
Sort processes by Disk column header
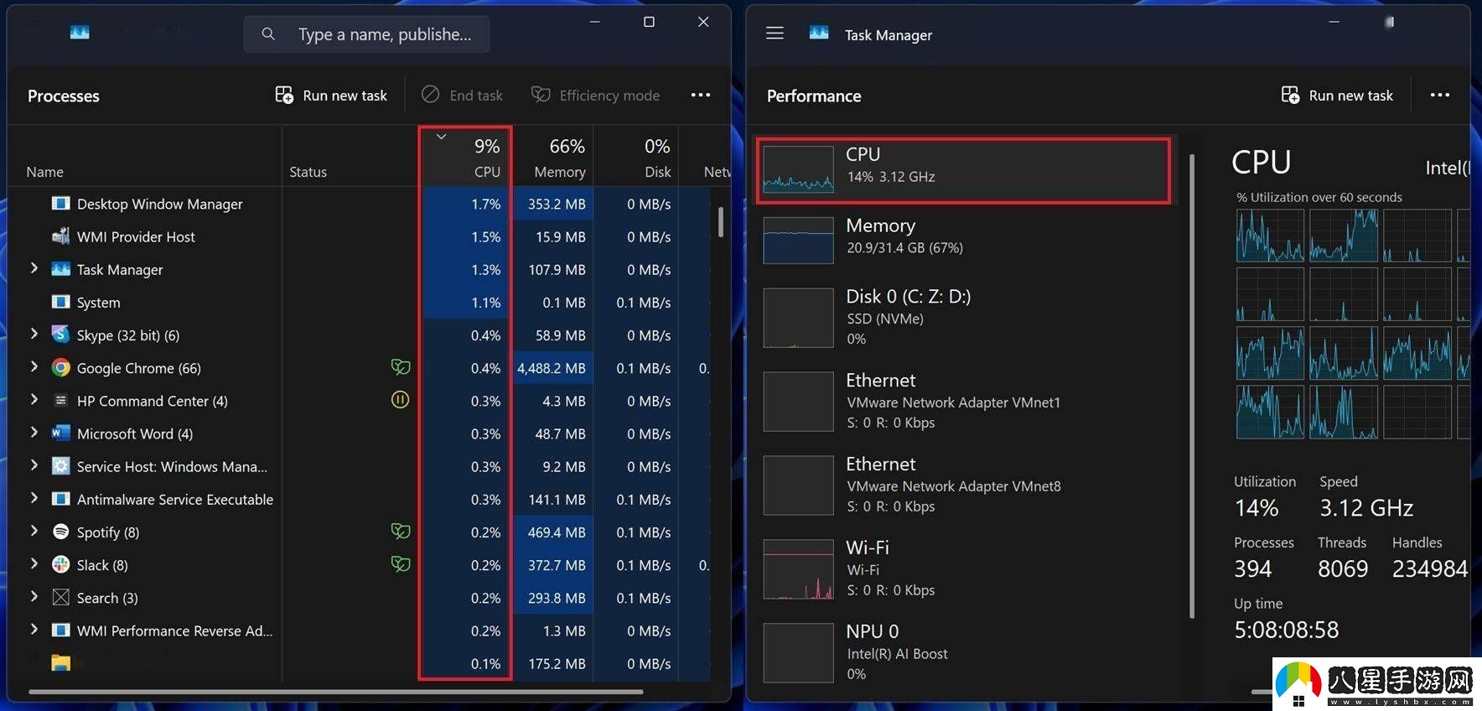[636, 157]
